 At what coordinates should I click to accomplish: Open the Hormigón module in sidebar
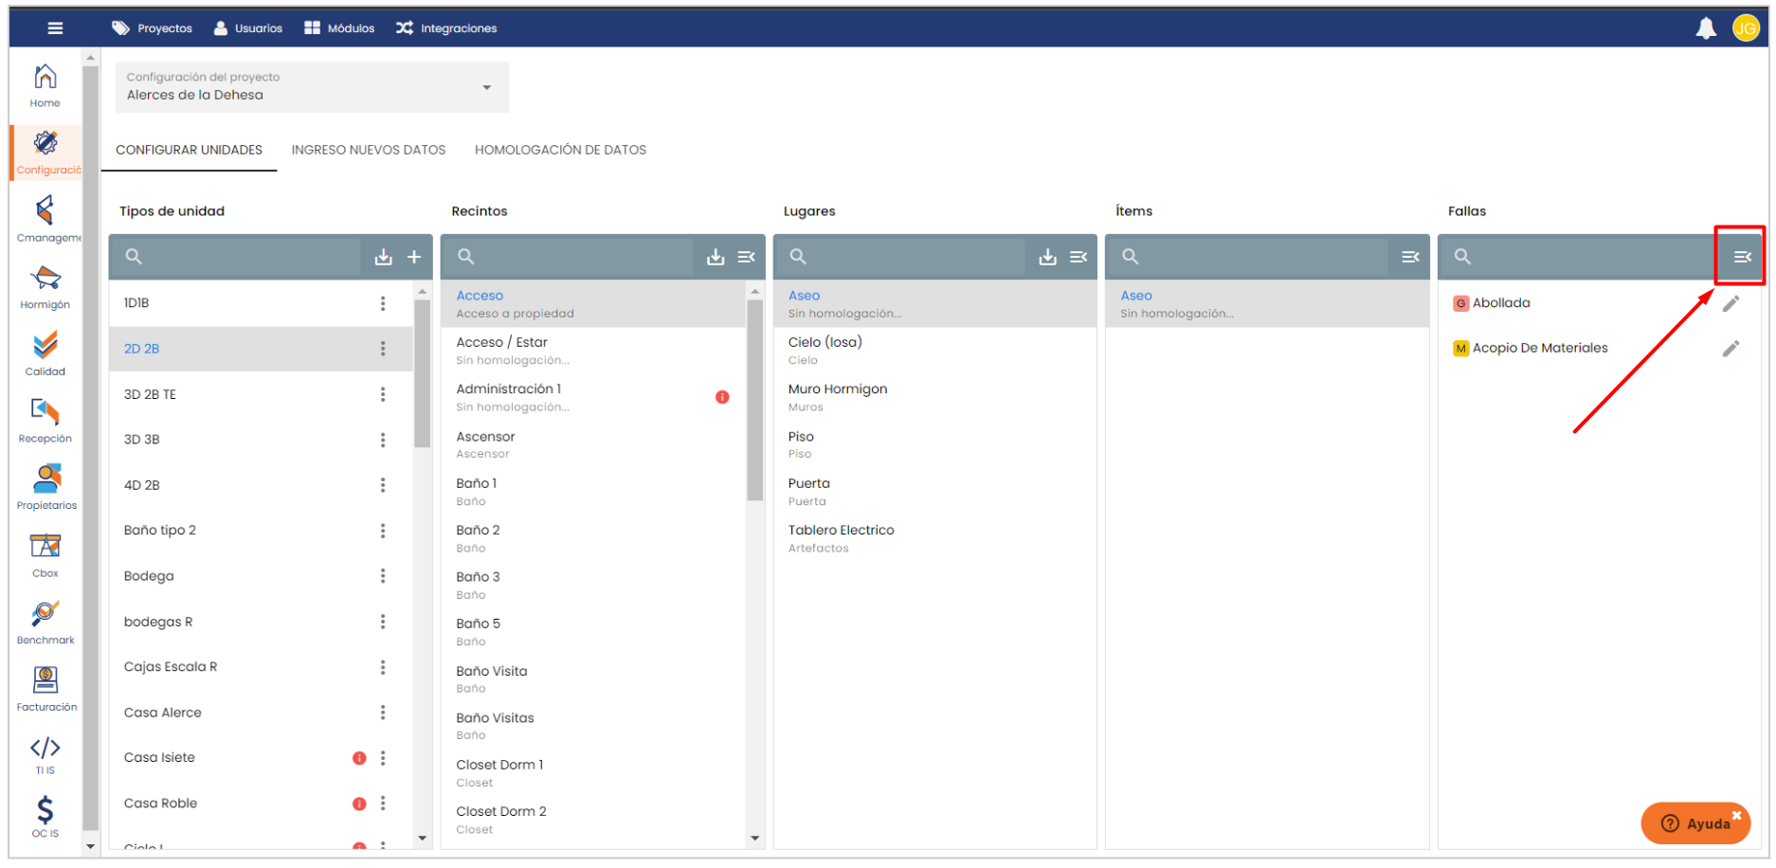[45, 287]
